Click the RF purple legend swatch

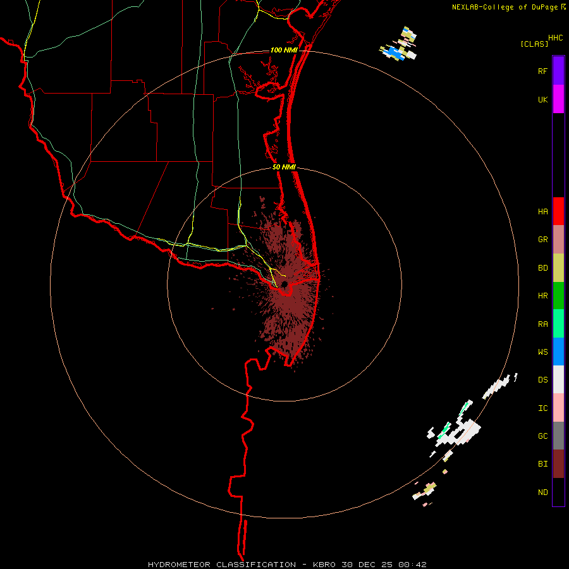coord(558,71)
